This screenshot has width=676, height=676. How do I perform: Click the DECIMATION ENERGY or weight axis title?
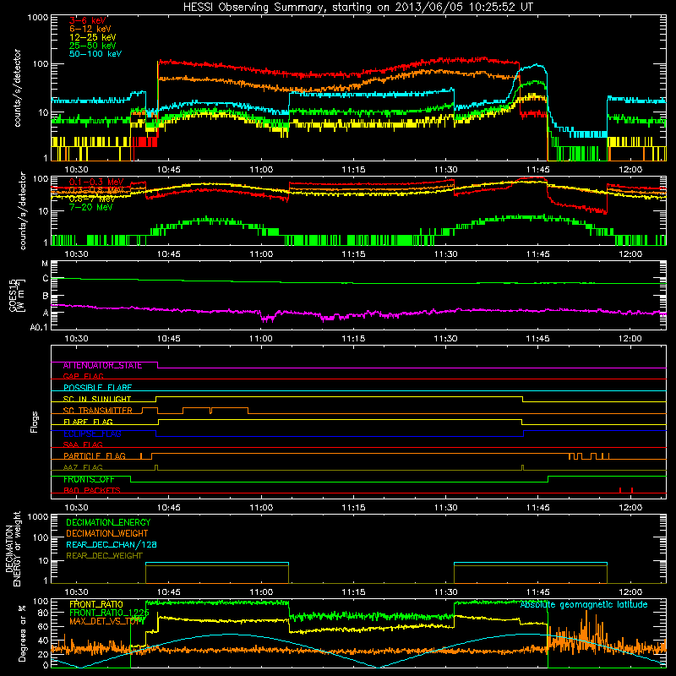13,549
